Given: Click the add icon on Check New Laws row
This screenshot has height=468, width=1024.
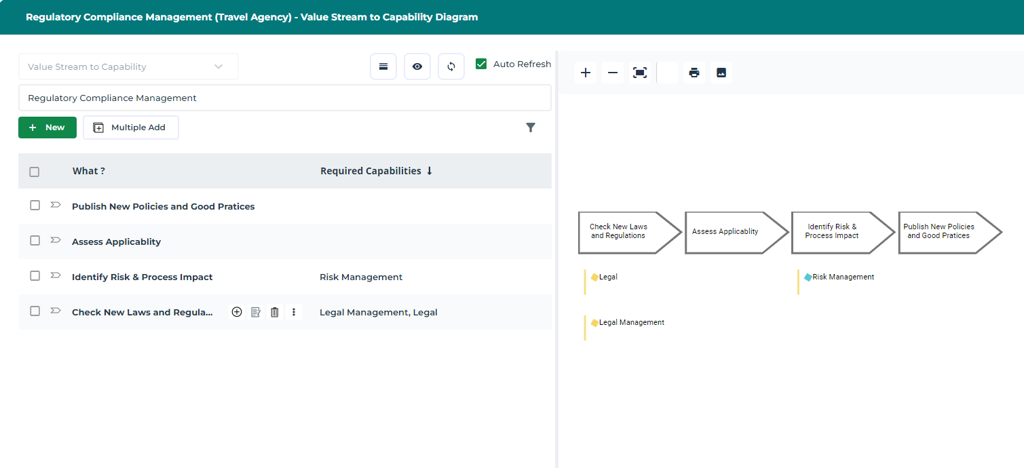Looking at the screenshot, I should pos(237,312).
